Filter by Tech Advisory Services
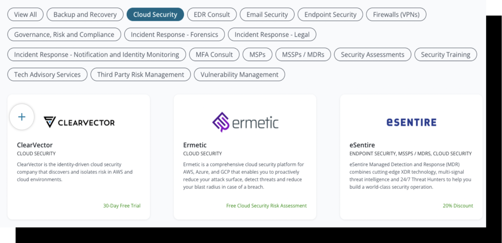Screen dimensions: 502x243 (x=47, y=74)
